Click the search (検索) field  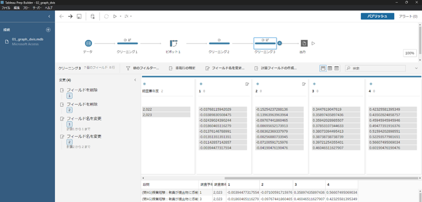tap(375, 69)
